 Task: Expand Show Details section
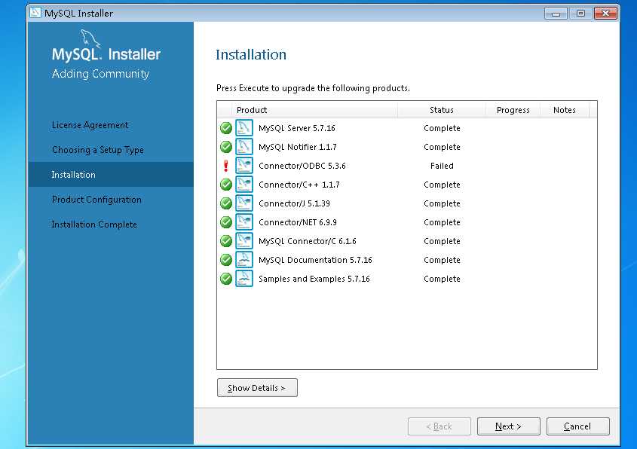pyautogui.click(x=257, y=388)
